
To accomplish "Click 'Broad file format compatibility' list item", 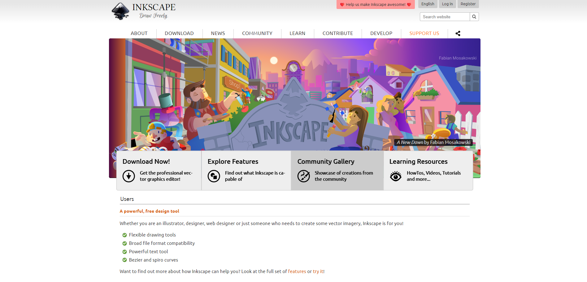I will 162,243.
